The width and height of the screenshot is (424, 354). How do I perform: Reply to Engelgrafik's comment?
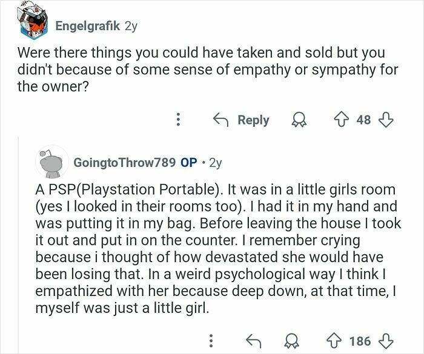coord(242,120)
